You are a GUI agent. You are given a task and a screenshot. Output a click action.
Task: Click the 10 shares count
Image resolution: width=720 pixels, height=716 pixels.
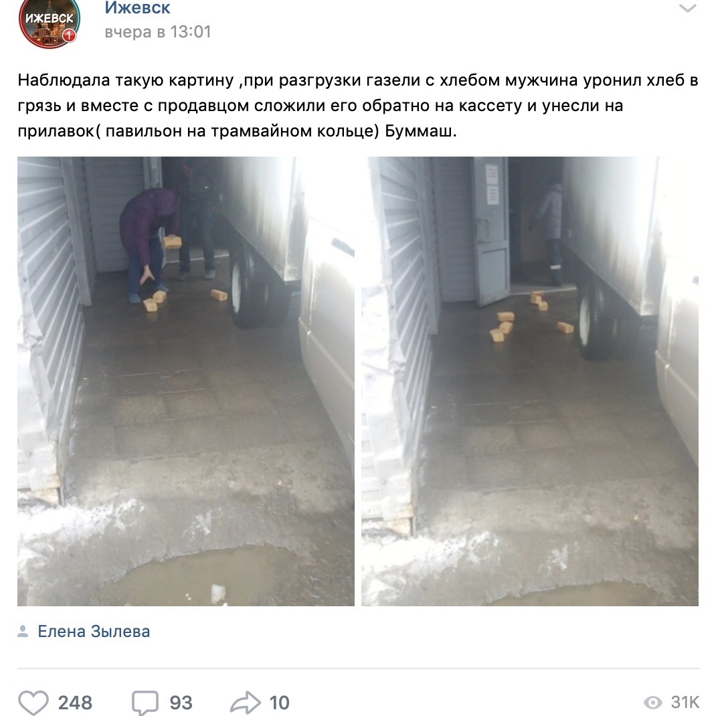coord(279,702)
